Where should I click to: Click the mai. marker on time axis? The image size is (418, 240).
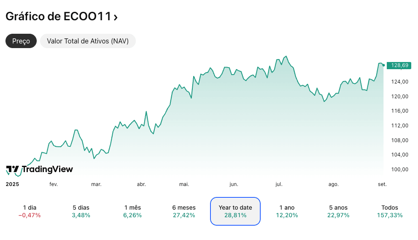click(x=184, y=184)
